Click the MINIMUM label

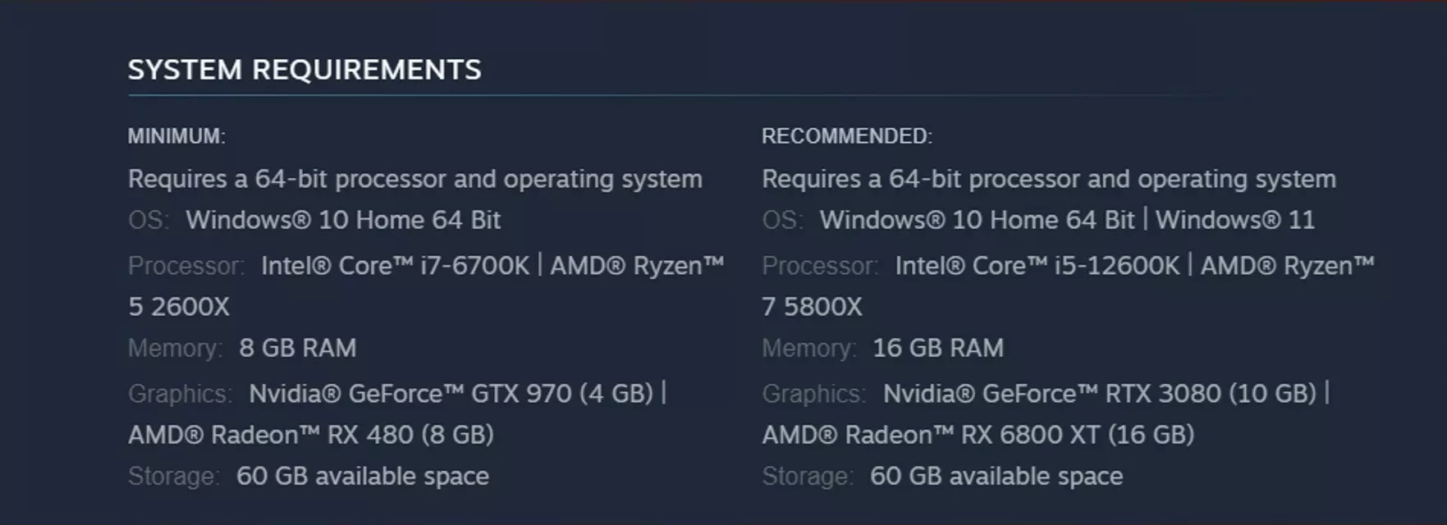click(x=176, y=136)
